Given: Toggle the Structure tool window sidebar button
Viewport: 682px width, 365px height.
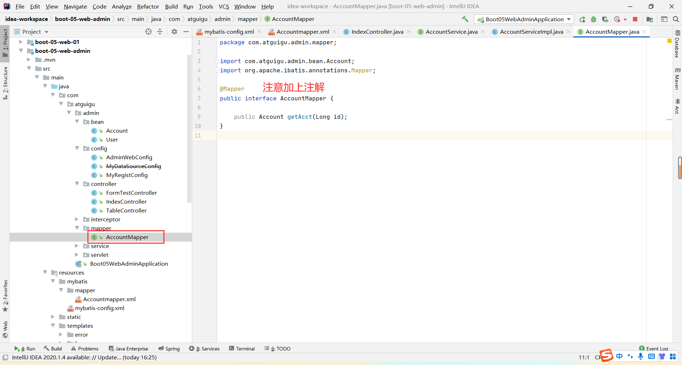Looking at the screenshot, I should 5,82.
